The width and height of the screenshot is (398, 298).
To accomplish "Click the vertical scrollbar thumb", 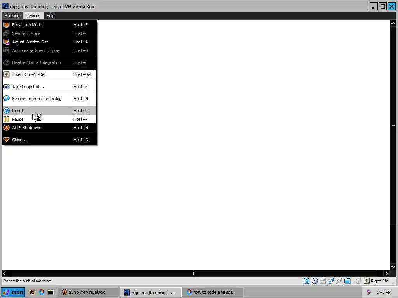I will click(393, 126).
